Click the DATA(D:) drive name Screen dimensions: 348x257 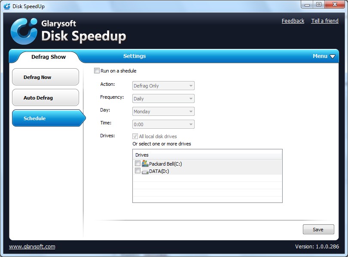pos(159,171)
